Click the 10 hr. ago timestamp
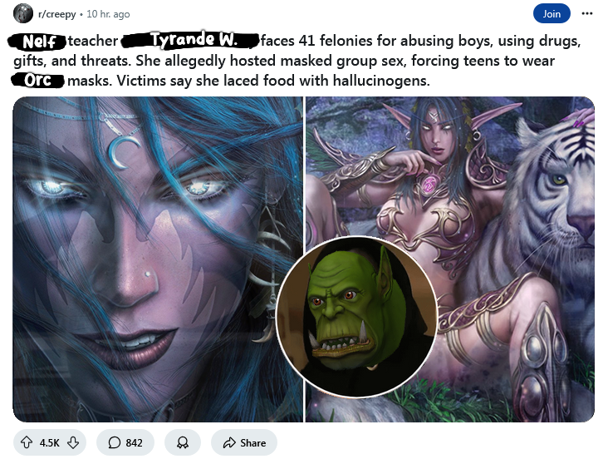Image resolution: width=608 pixels, height=459 pixels. [x=108, y=14]
